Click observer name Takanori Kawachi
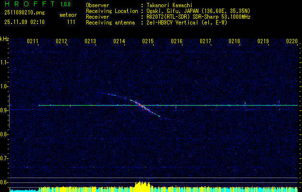Screen dimensions: 302x192 pos(169,5)
